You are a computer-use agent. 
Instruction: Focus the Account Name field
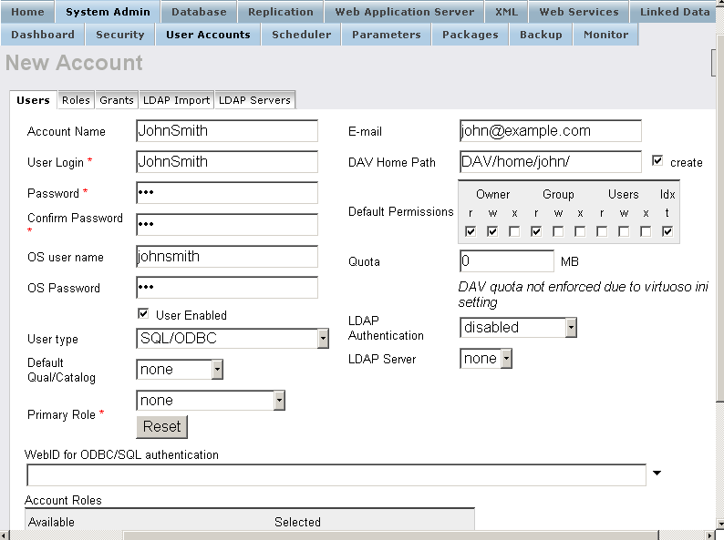click(227, 131)
